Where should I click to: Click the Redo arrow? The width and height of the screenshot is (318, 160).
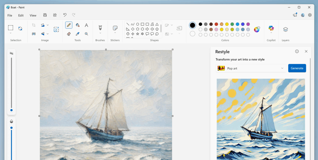73,15
